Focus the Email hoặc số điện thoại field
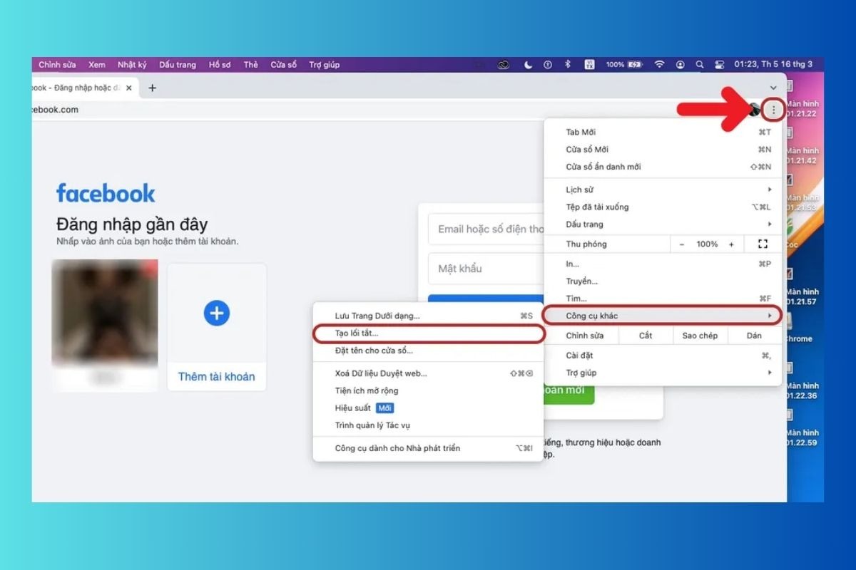Screen dimensions: 856x570 point(486,229)
